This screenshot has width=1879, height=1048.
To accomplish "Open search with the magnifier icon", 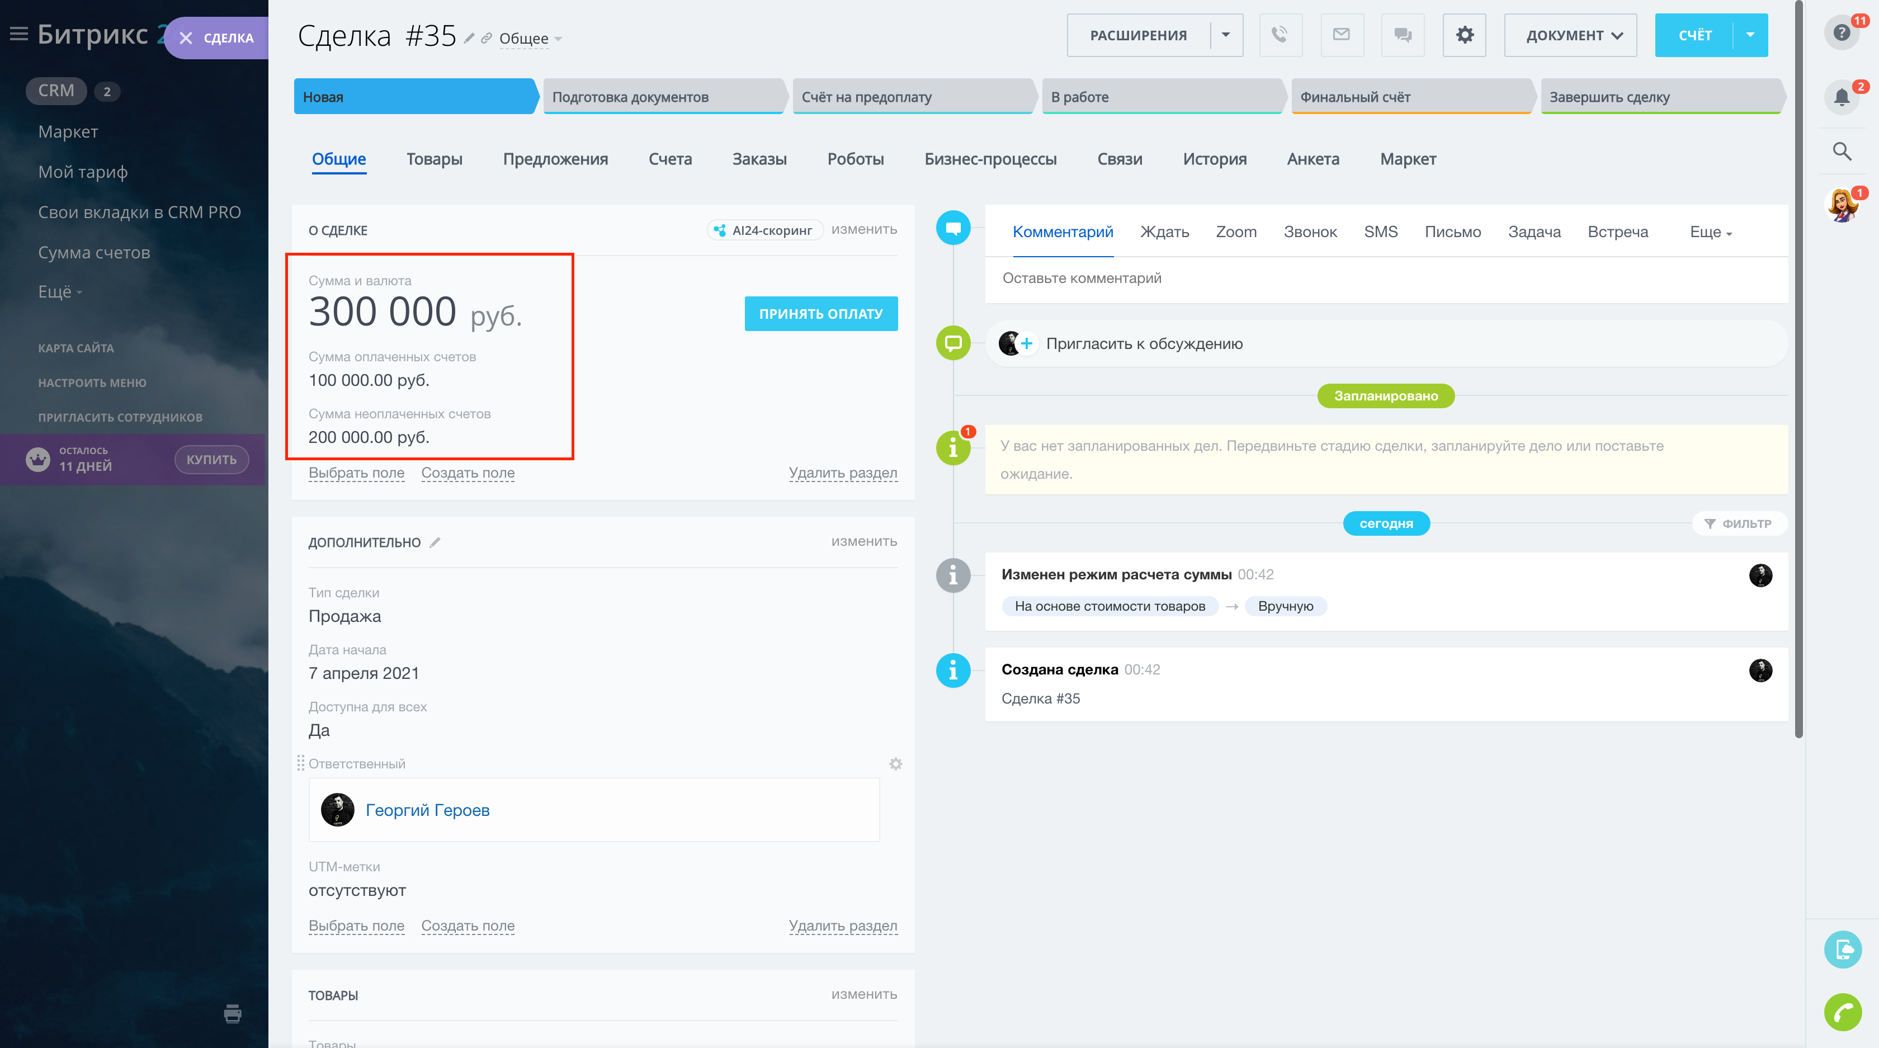I will 1842,151.
